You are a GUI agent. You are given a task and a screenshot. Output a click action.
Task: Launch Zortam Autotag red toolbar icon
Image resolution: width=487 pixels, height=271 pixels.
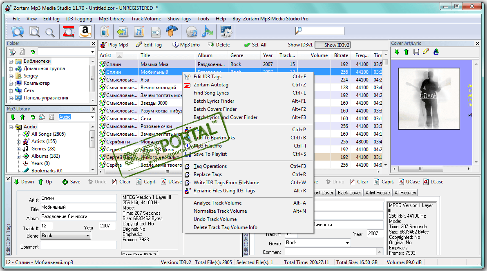point(68,31)
